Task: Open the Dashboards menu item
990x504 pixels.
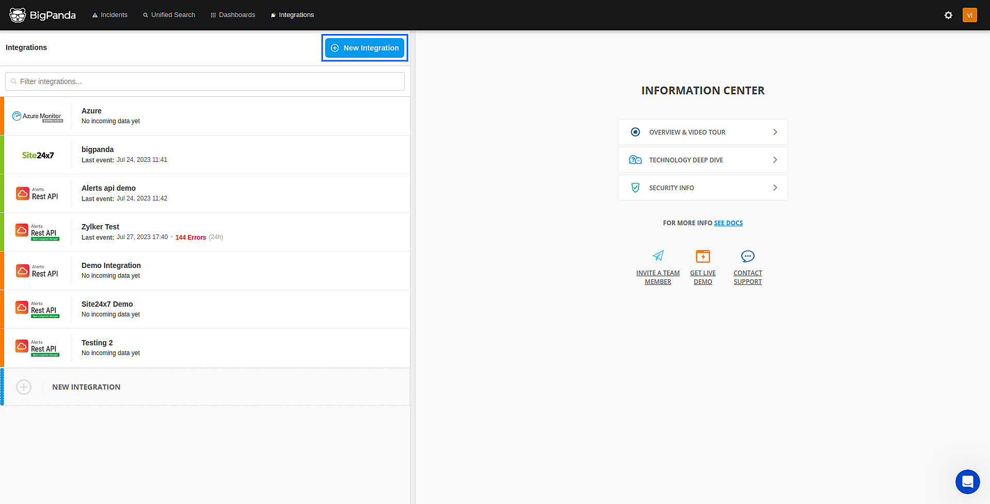Action: (x=233, y=15)
